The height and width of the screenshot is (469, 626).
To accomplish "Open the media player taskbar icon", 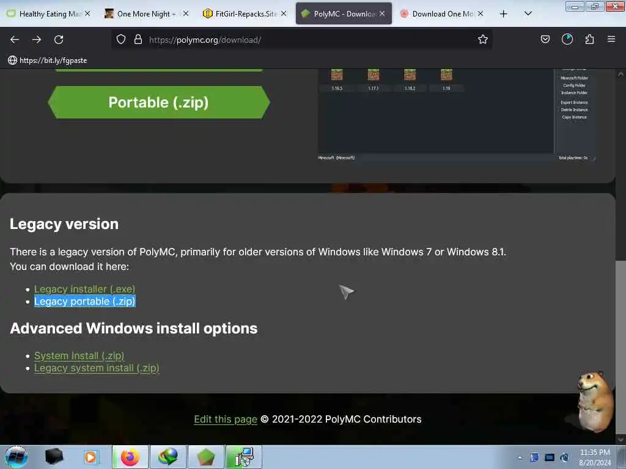I will (x=90, y=457).
